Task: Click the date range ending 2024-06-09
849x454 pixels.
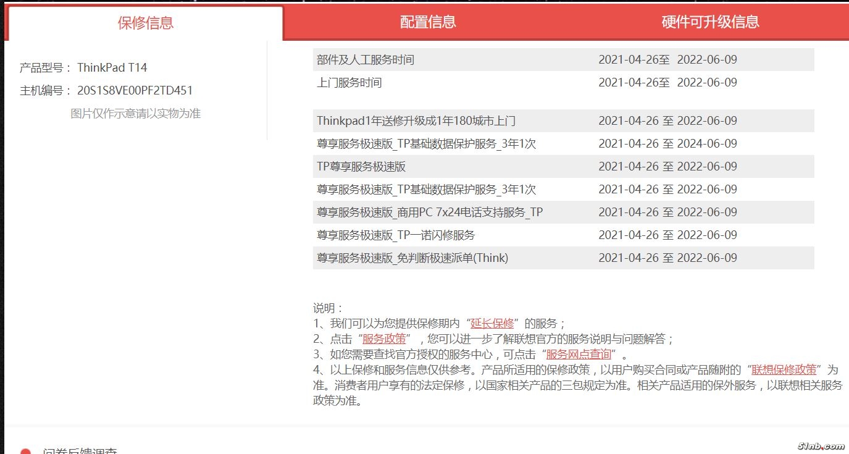Action: pos(667,144)
